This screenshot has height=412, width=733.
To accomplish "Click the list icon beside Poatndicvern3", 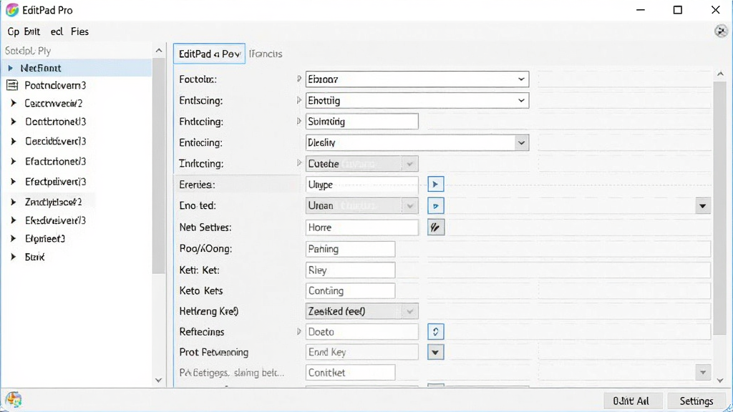I will point(12,85).
